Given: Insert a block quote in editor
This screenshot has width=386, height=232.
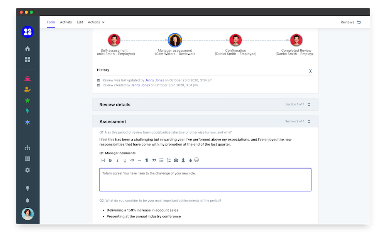Looking at the screenshot, I should pos(154,160).
